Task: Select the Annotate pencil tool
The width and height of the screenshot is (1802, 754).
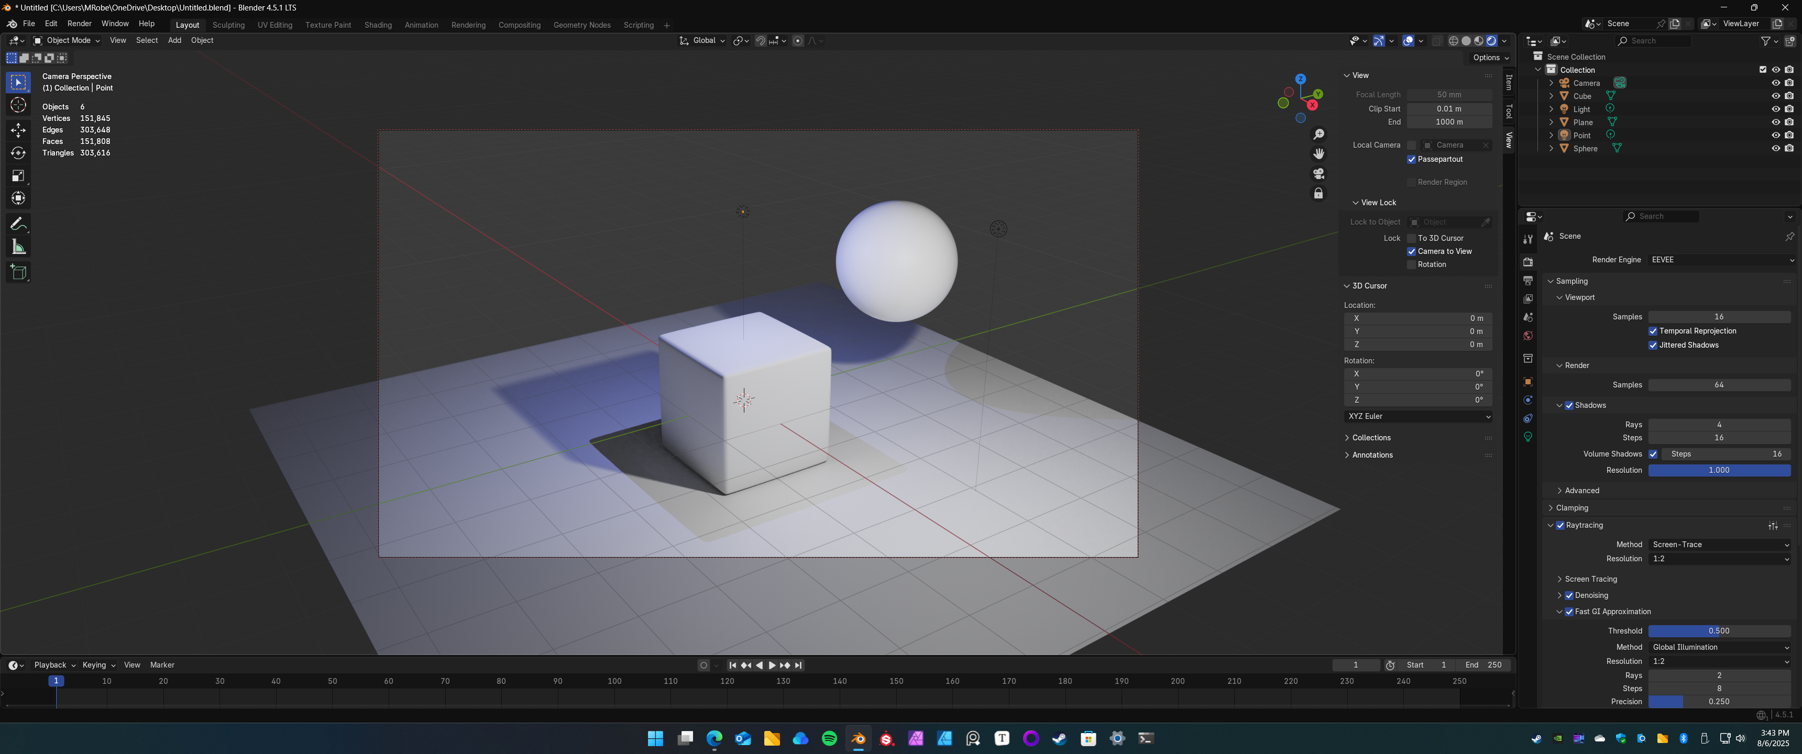Action: tap(18, 224)
